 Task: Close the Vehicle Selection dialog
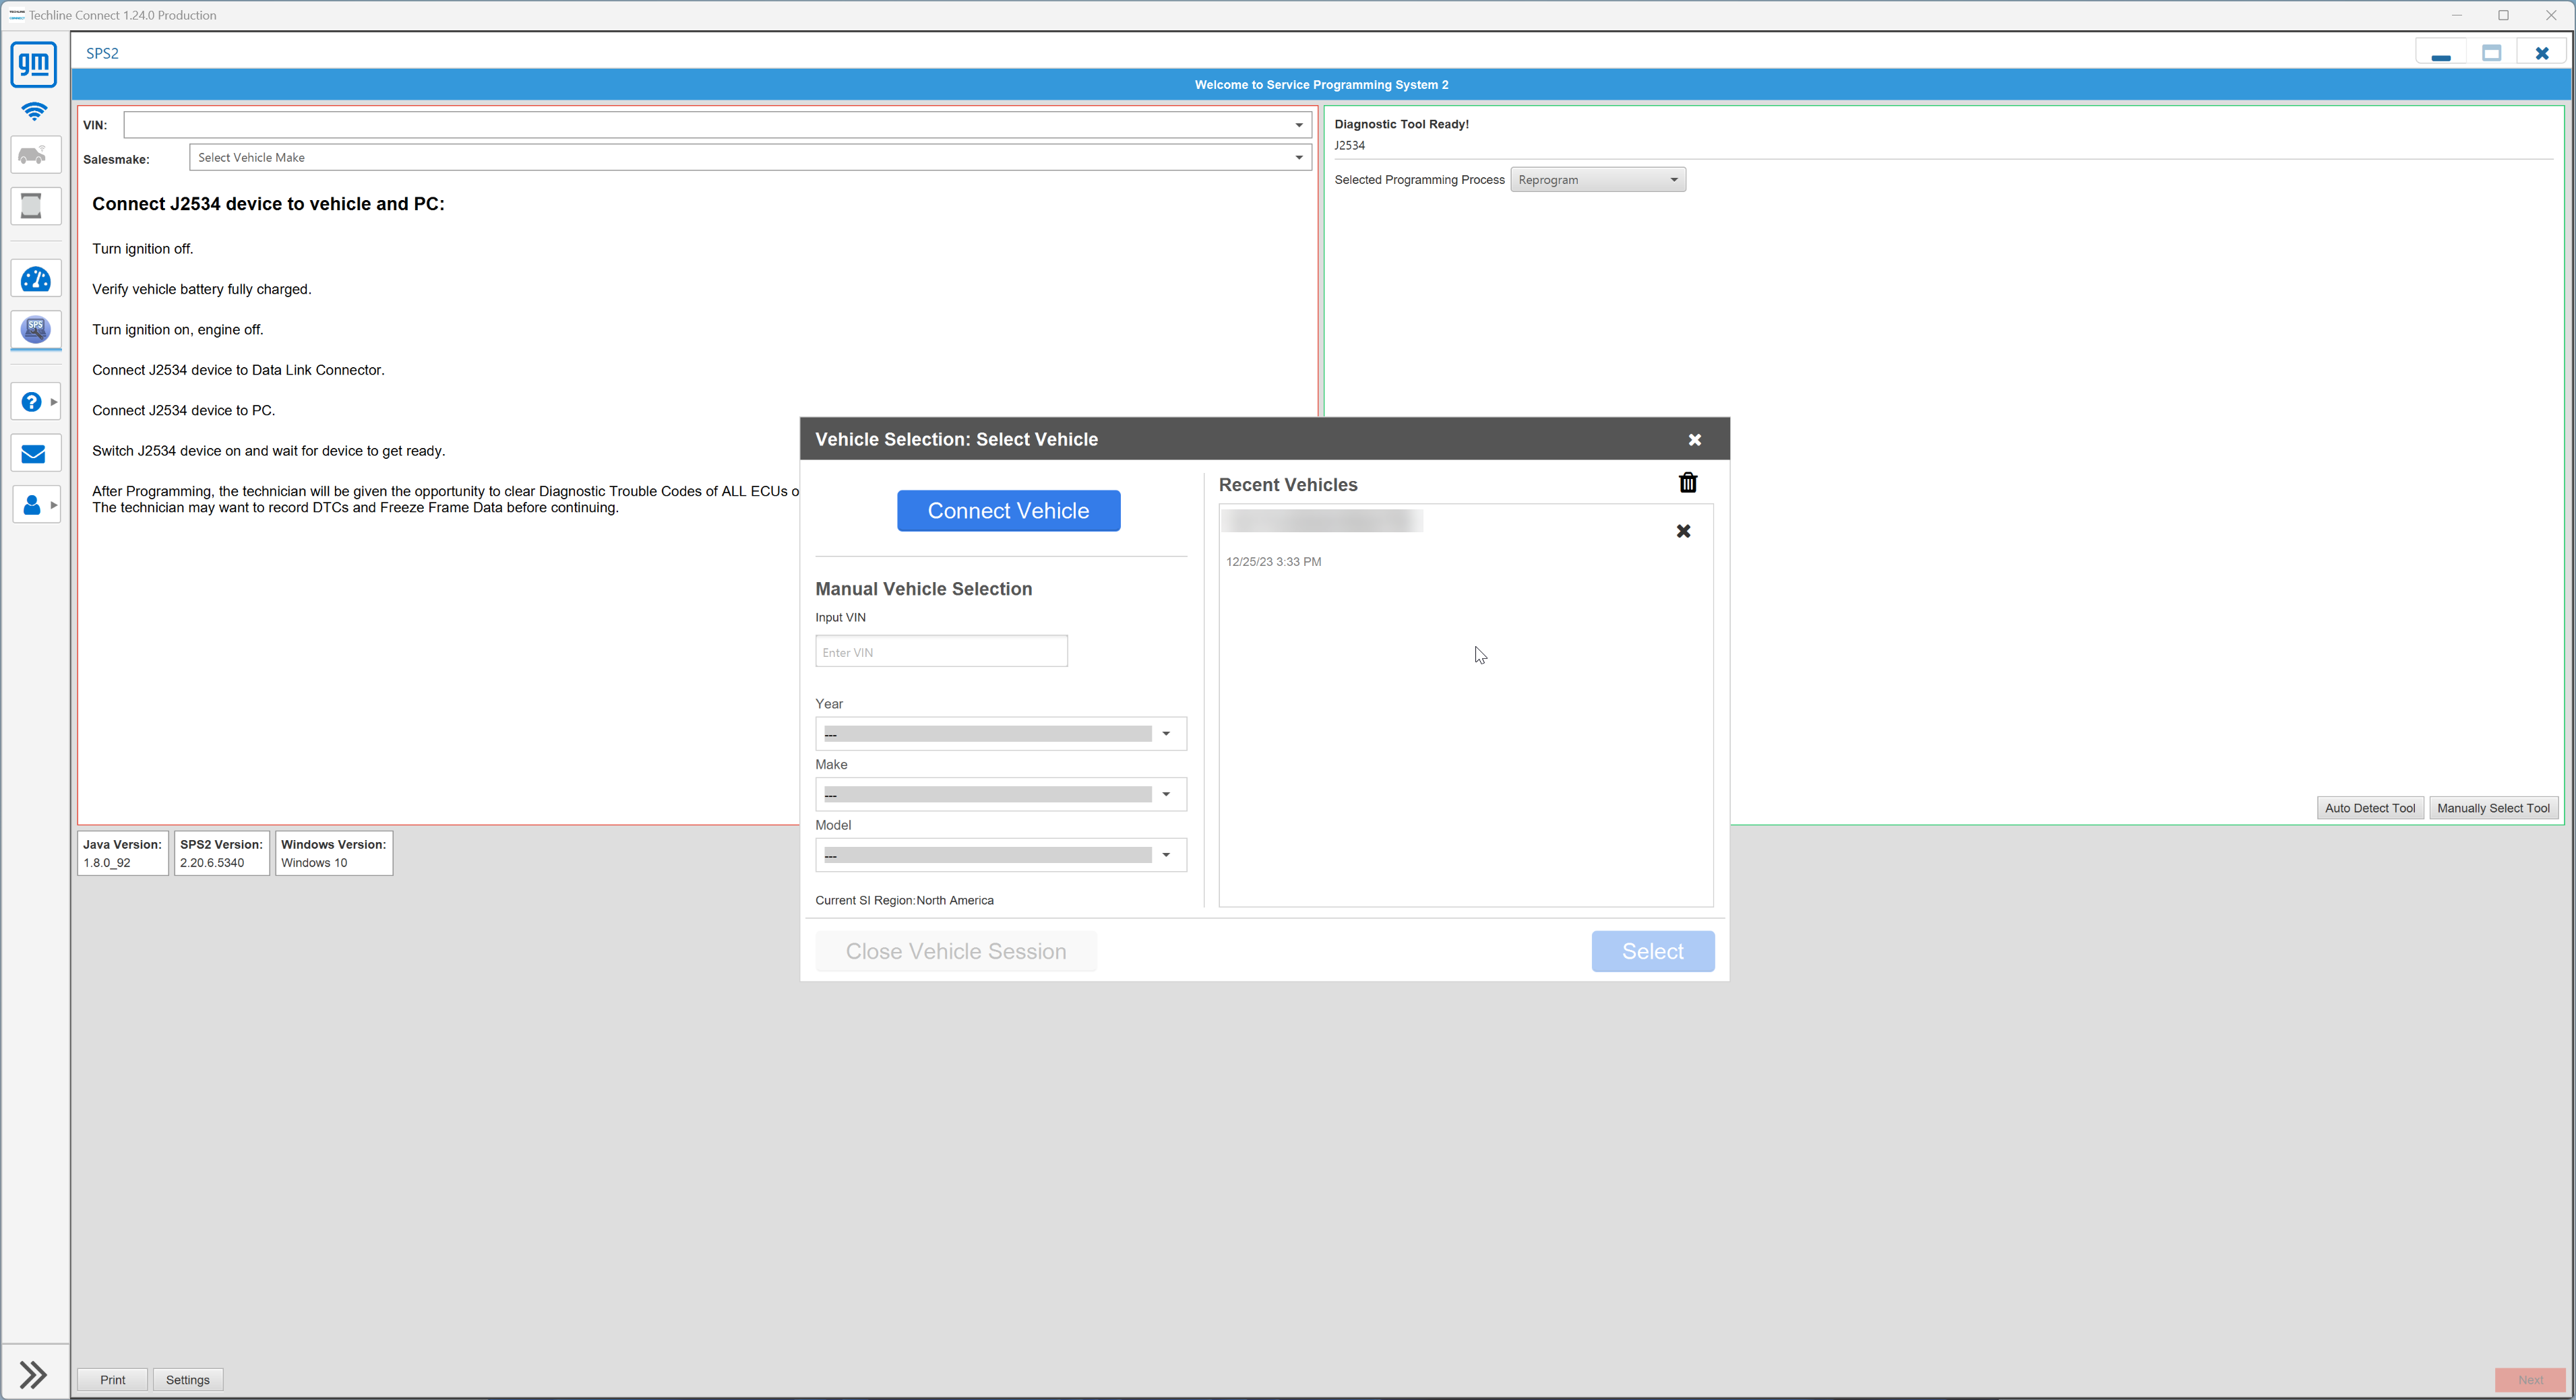(1694, 440)
